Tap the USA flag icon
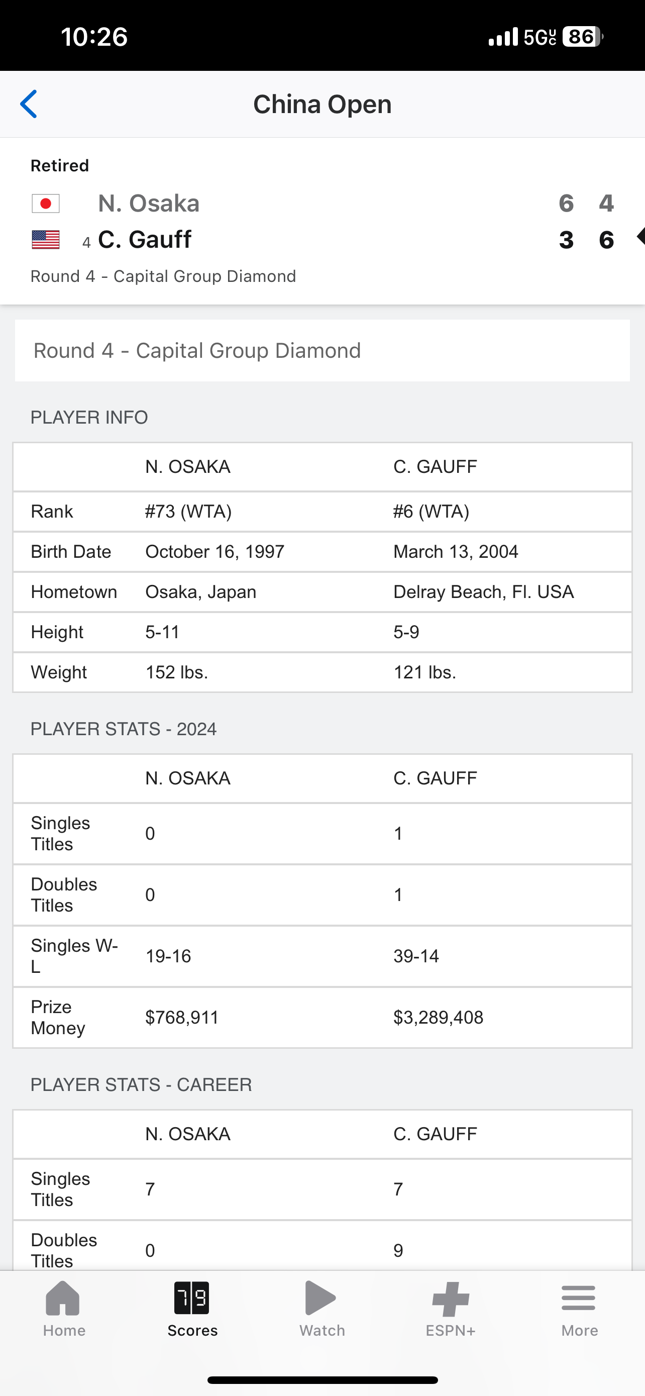The width and height of the screenshot is (645, 1396). (x=46, y=240)
